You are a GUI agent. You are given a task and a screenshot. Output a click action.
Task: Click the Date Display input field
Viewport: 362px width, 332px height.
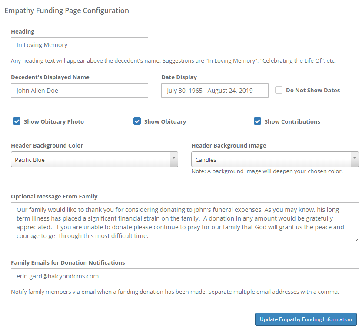[x=215, y=91]
